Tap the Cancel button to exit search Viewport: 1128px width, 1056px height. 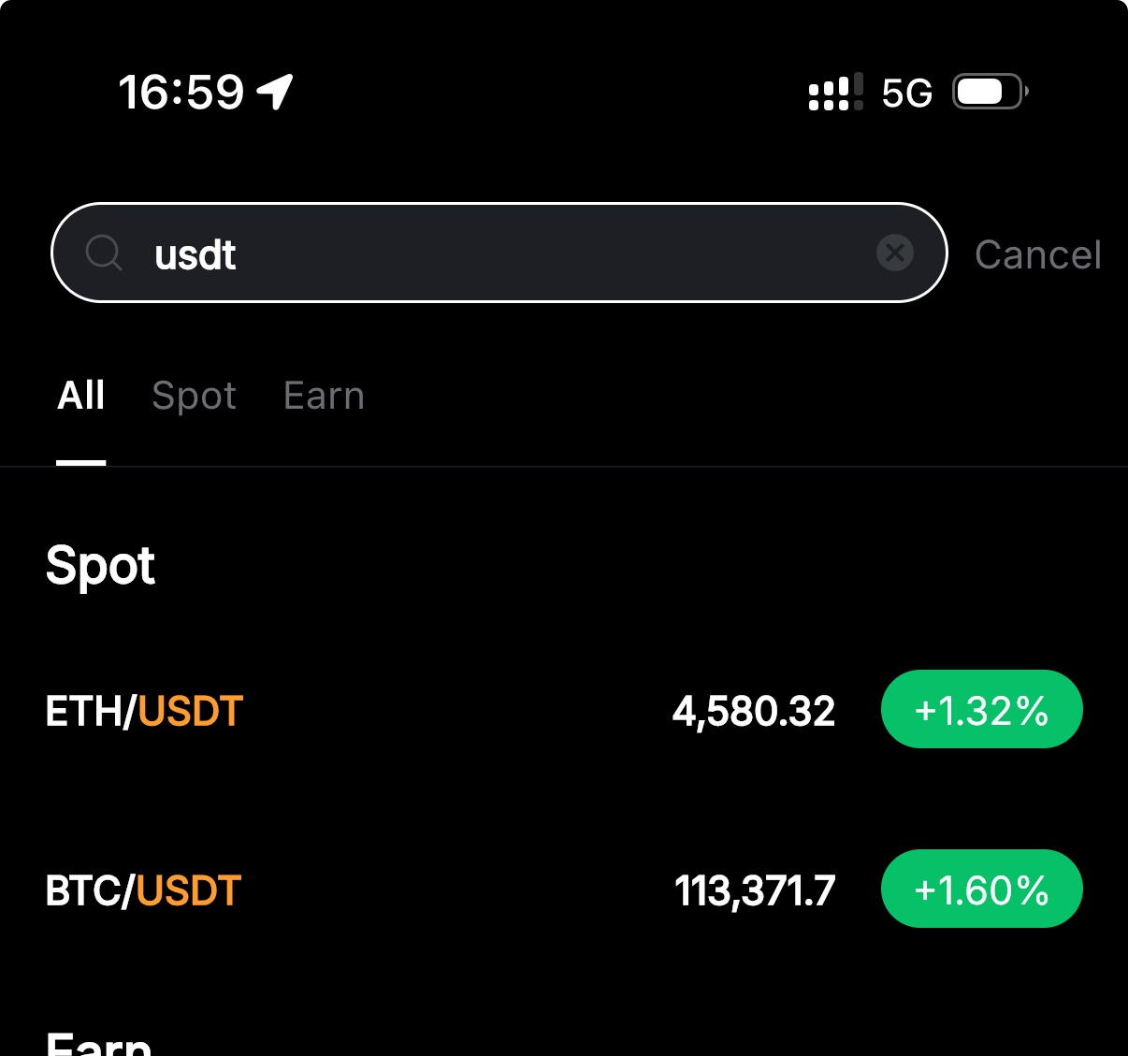point(1038,254)
